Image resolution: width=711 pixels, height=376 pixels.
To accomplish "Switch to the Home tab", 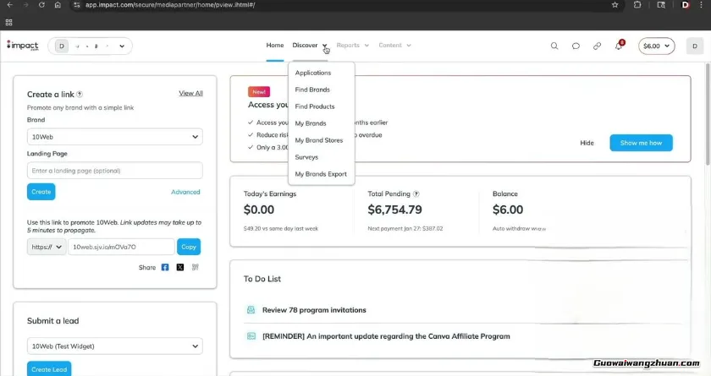I will click(x=275, y=46).
